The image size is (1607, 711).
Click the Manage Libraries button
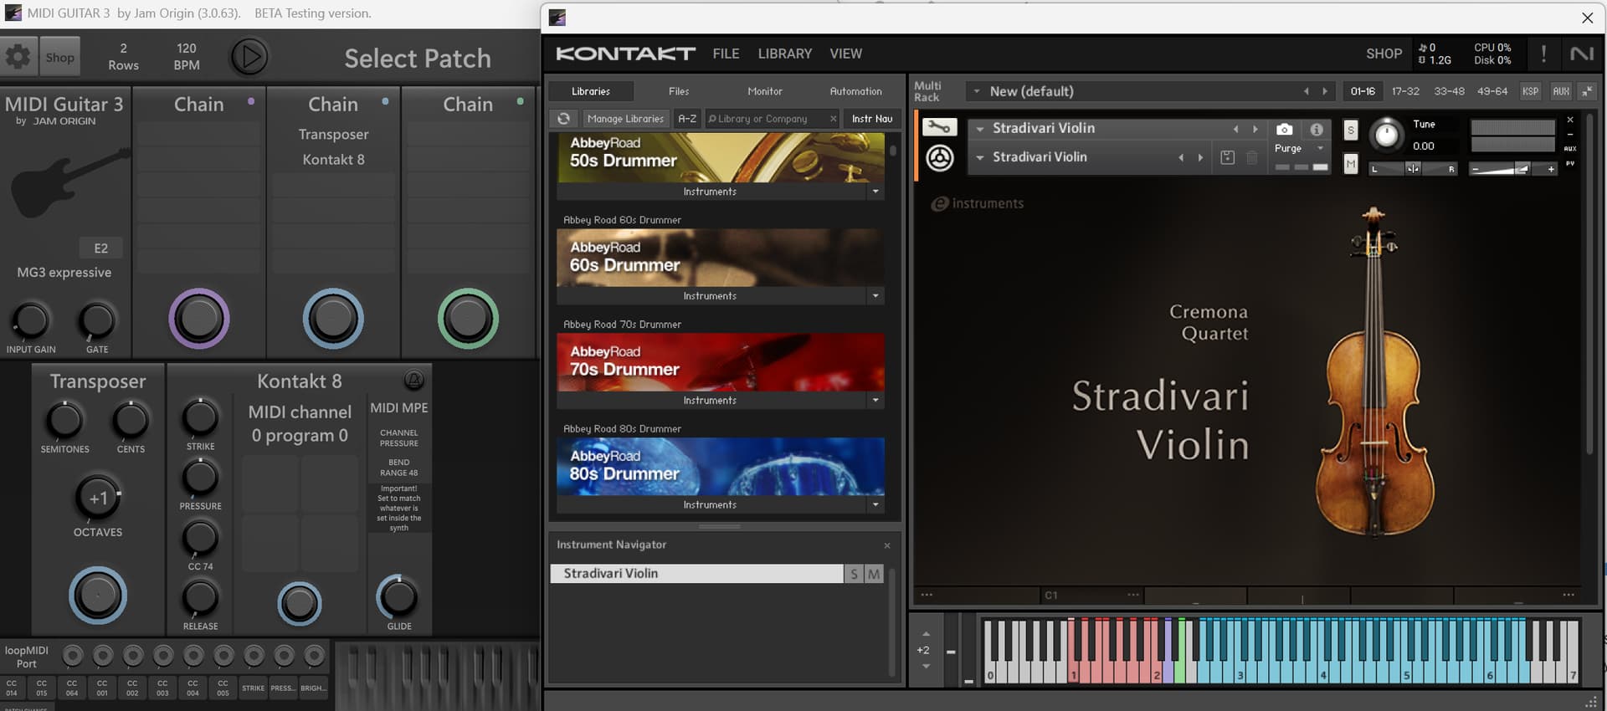point(625,119)
